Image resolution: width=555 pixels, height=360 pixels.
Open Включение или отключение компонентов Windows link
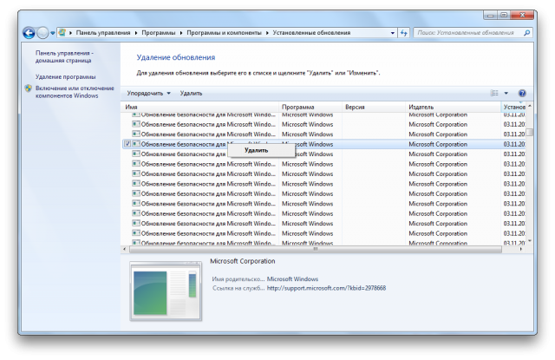point(75,92)
